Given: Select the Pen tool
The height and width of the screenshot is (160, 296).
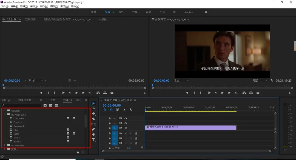Looking at the screenshot, I should tap(93, 129).
